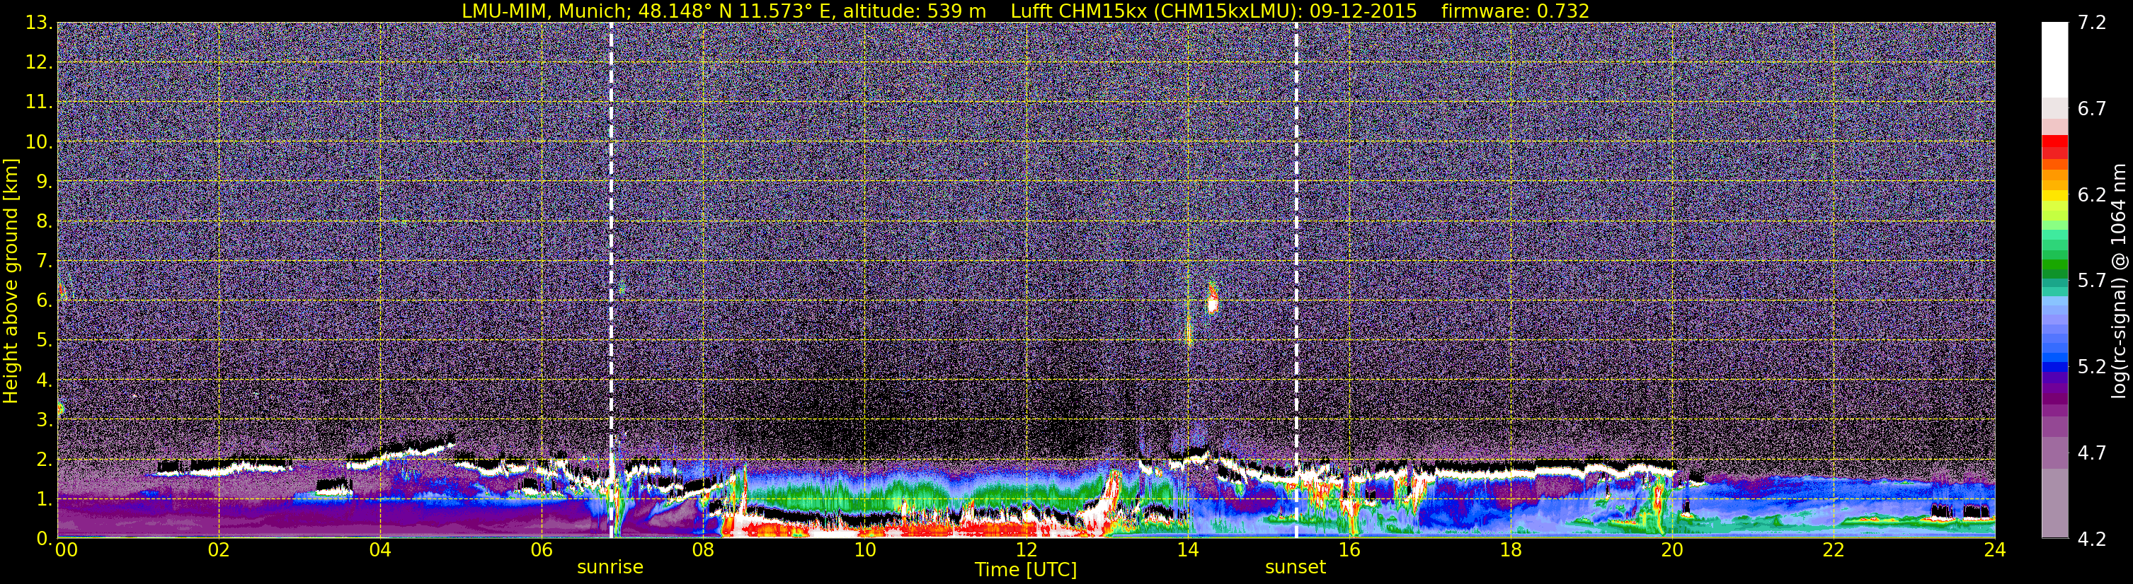Click the time tick label "18"

(x=1510, y=550)
